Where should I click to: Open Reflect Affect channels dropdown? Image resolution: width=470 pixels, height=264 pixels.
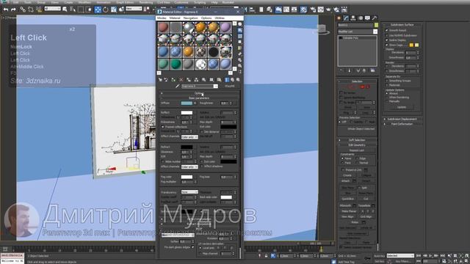[x=189, y=137]
